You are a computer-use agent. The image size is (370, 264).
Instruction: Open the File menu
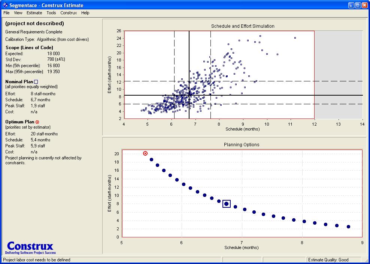[x=6, y=13]
